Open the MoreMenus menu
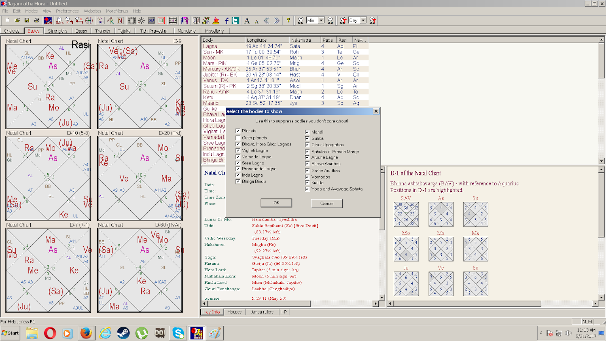 click(117, 11)
